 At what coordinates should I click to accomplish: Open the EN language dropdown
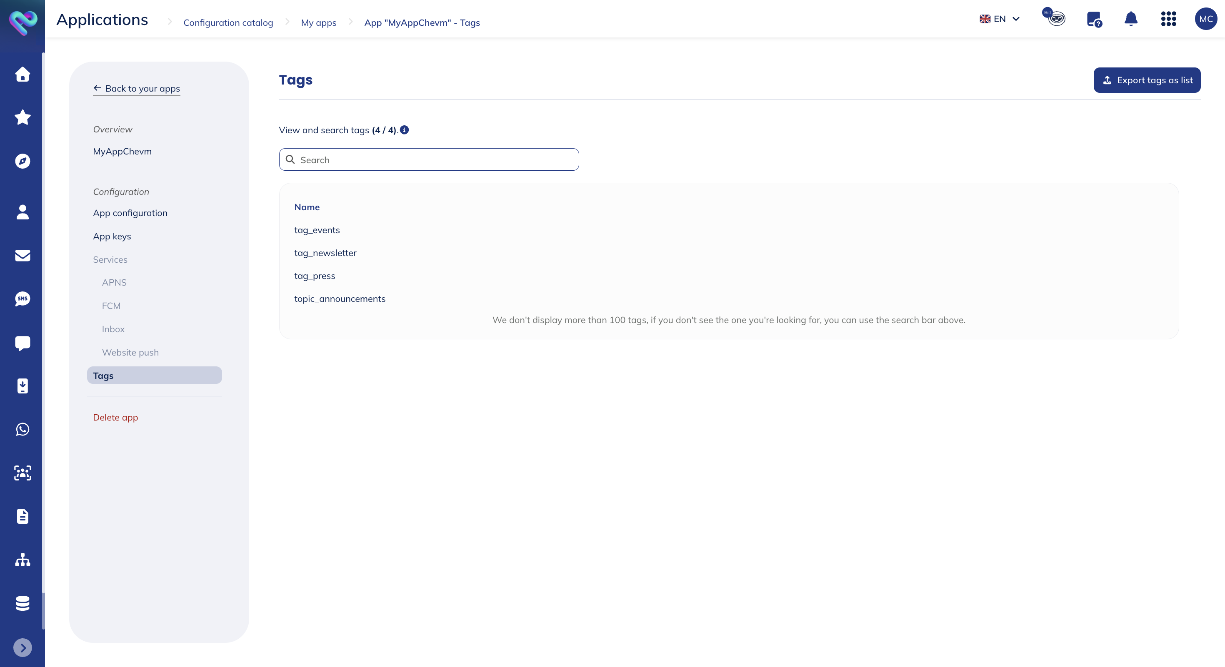click(1000, 19)
